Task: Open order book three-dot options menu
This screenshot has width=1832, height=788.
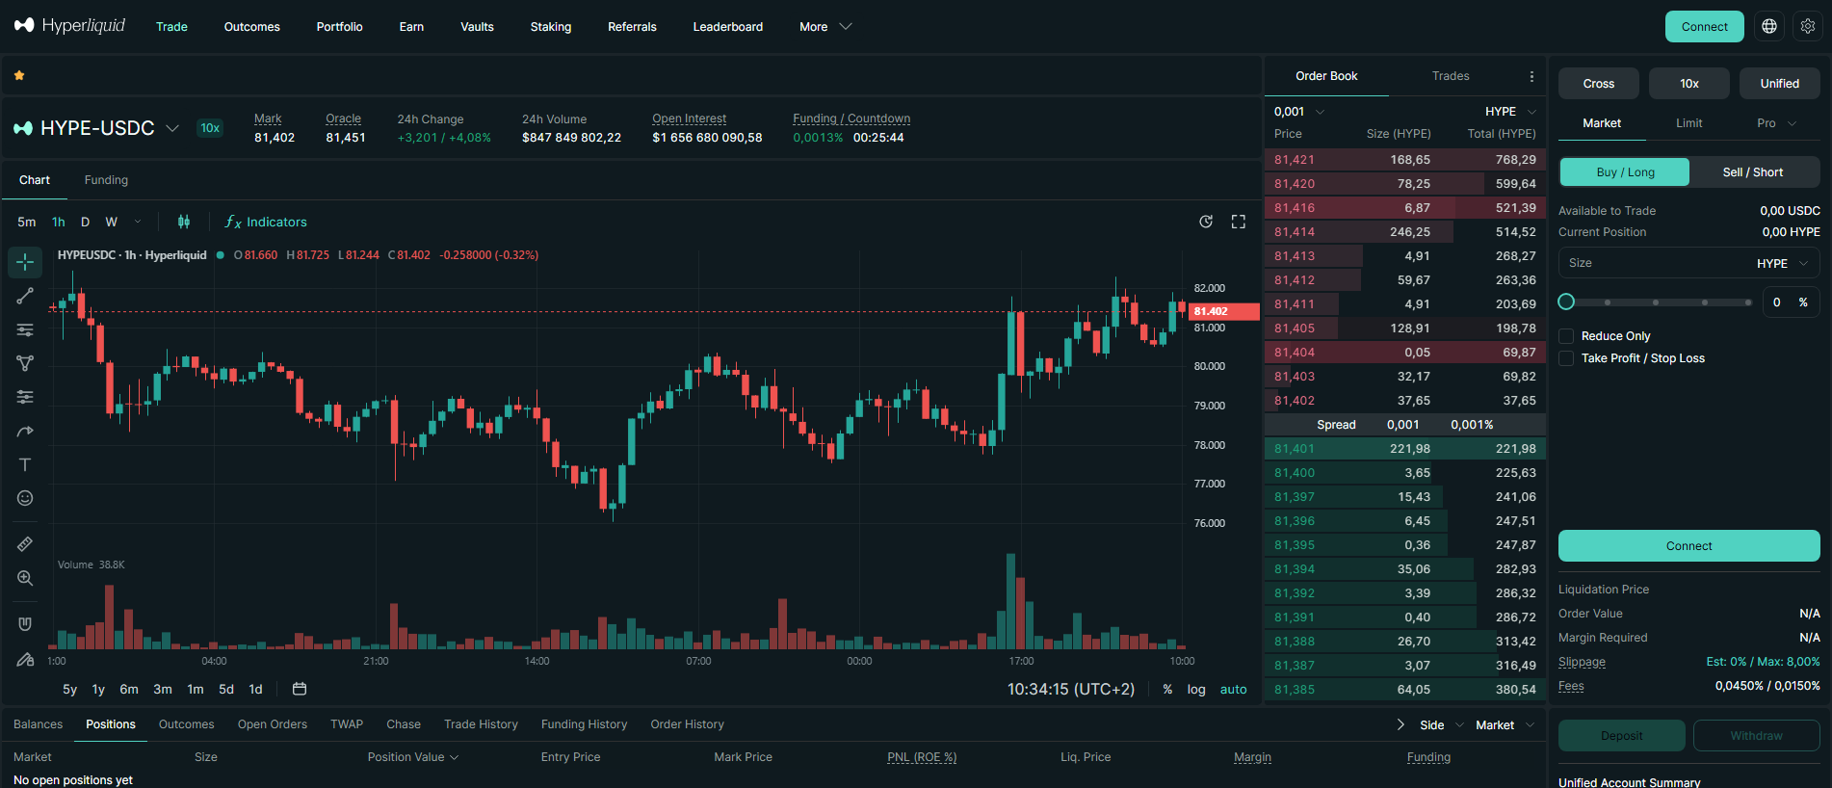Action: (1531, 76)
